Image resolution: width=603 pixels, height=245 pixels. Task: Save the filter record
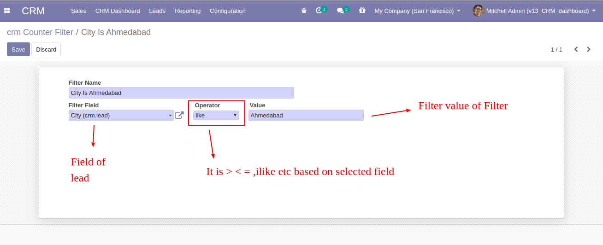[18, 49]
